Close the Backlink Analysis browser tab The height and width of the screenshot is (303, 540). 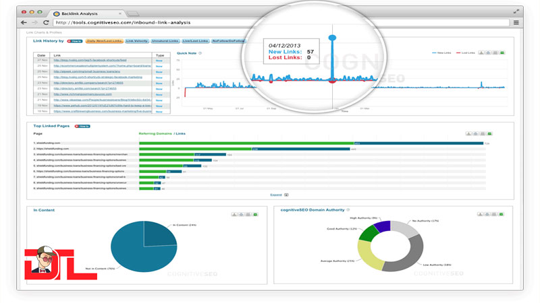tap(120, 13)
